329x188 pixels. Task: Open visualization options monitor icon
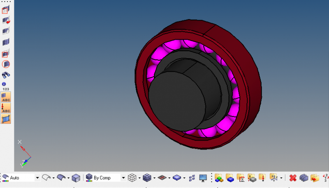203,178
